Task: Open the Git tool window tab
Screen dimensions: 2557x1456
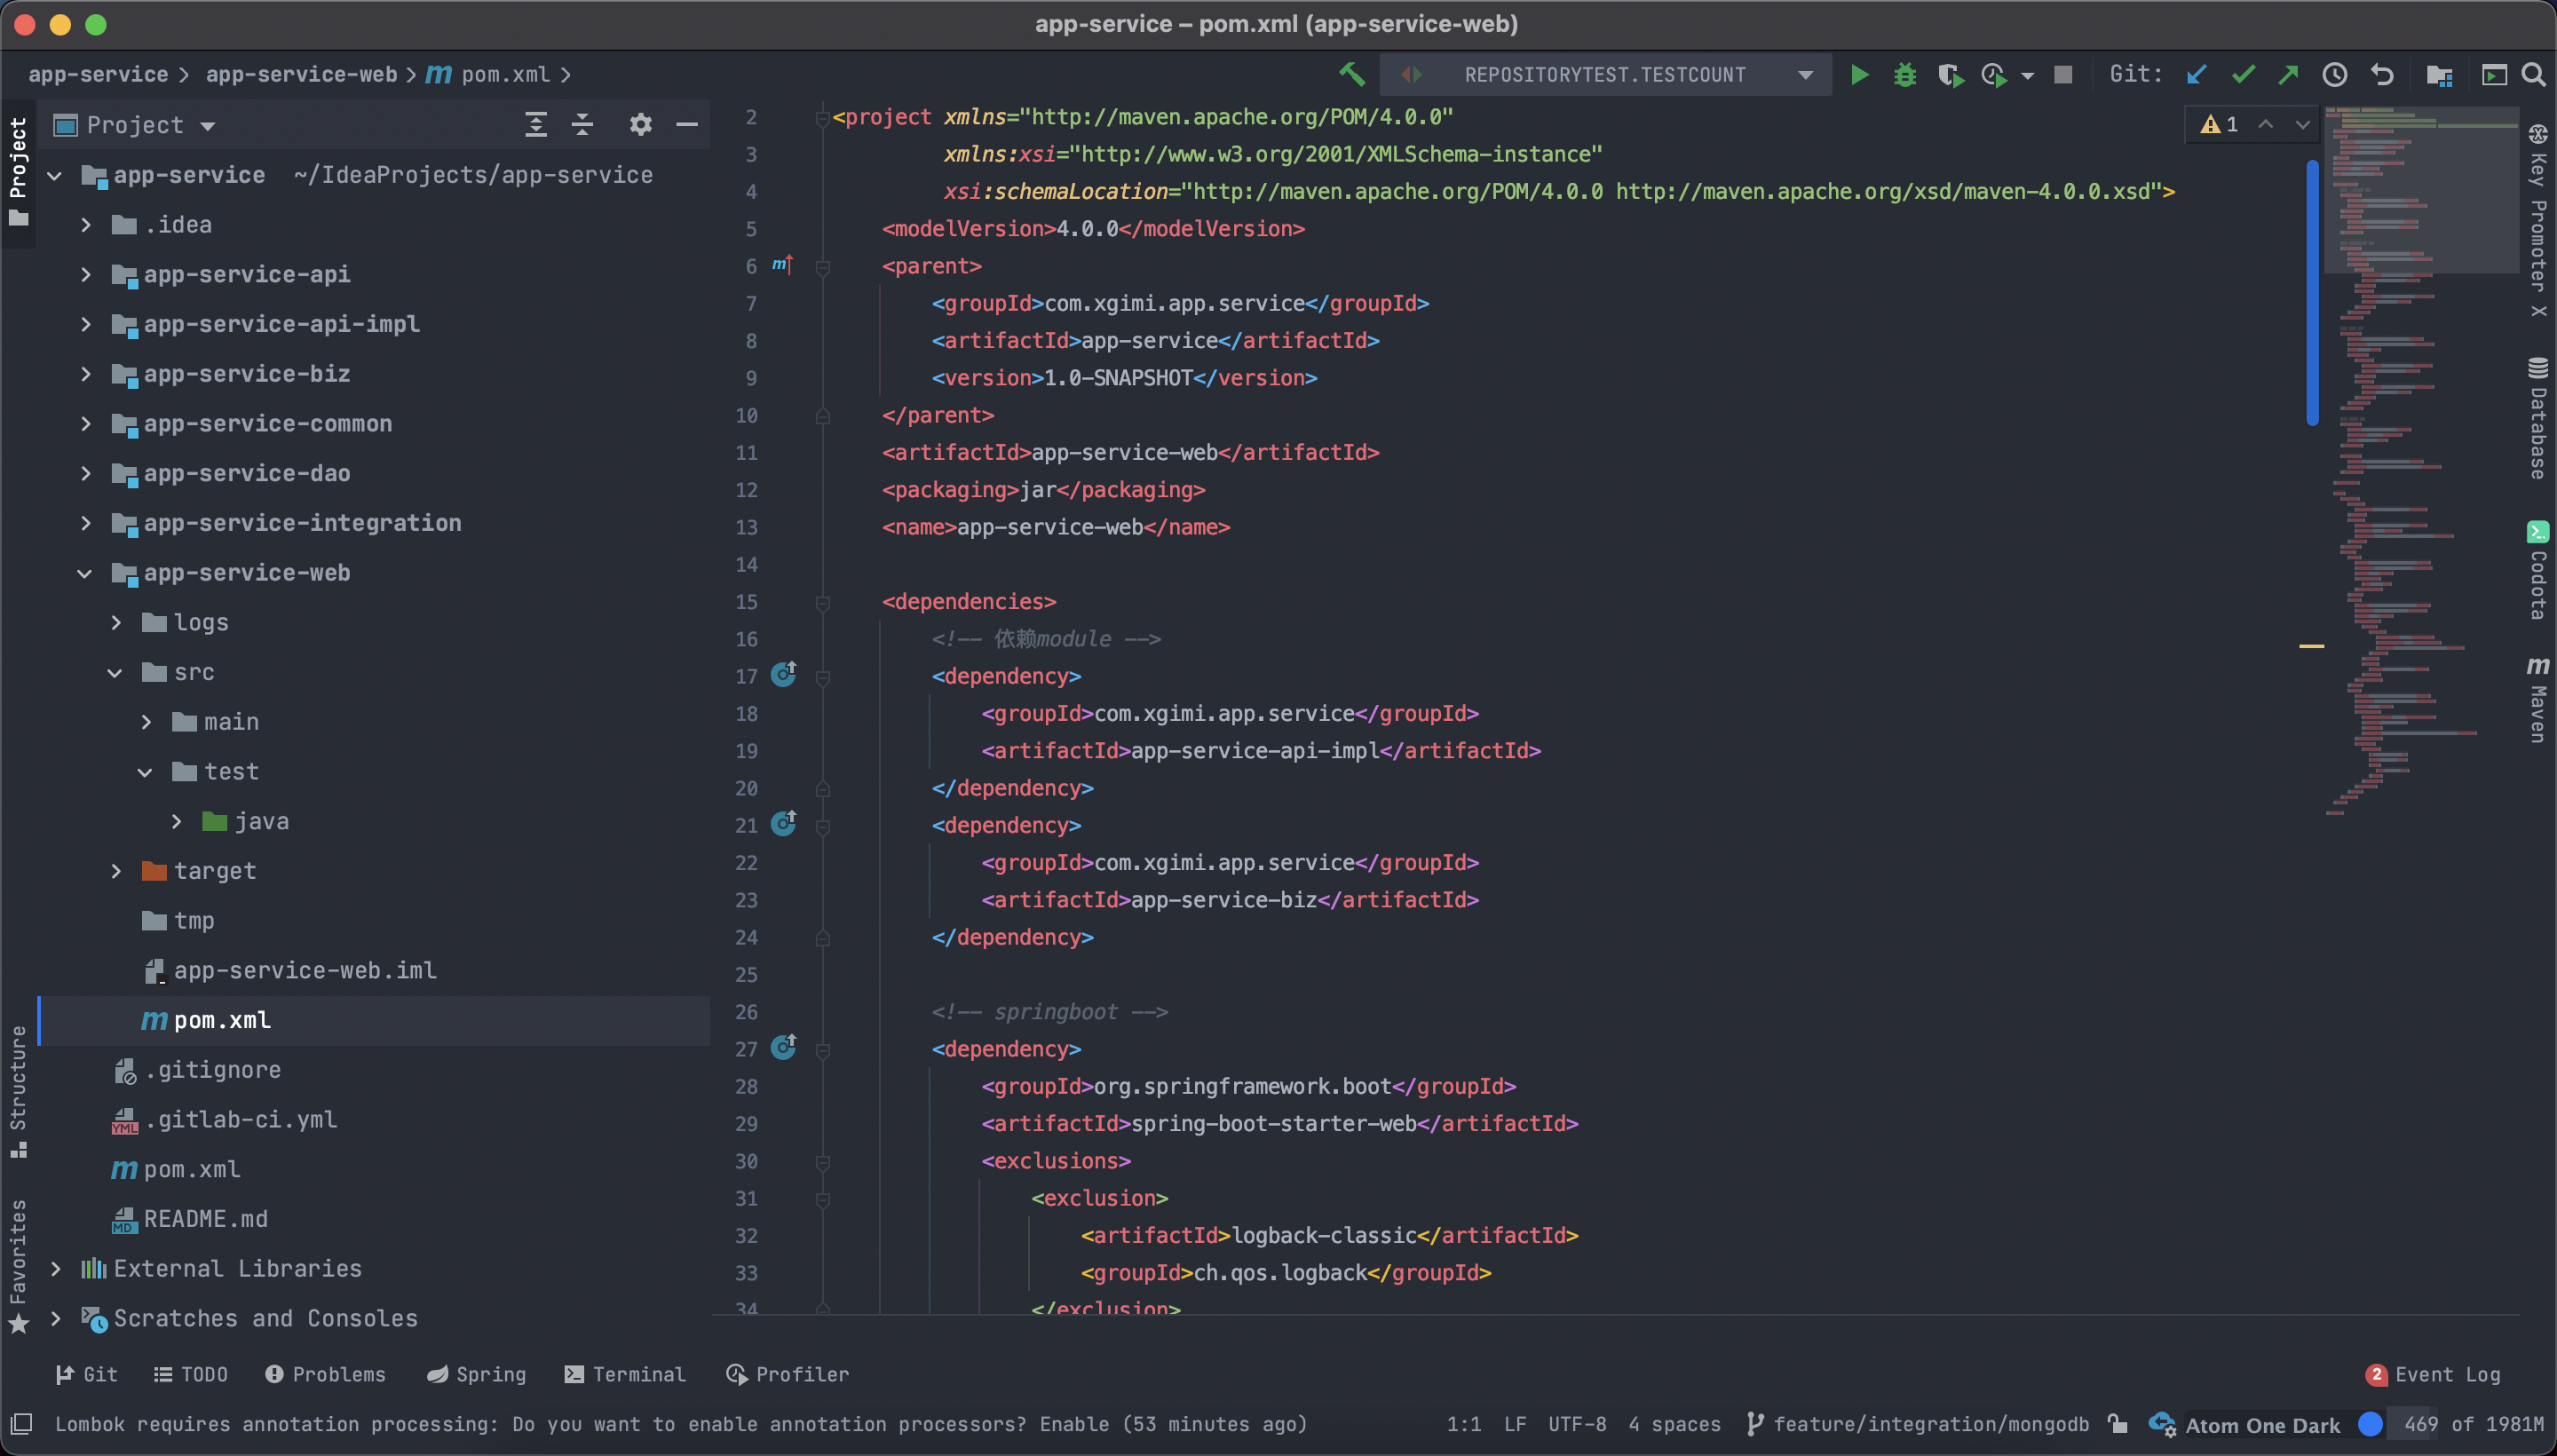Action: 87,1374
